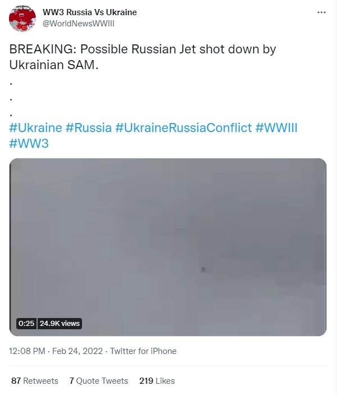View the 219 Likes list
This screenshot has width=341, height=395.
click(157, 381)
